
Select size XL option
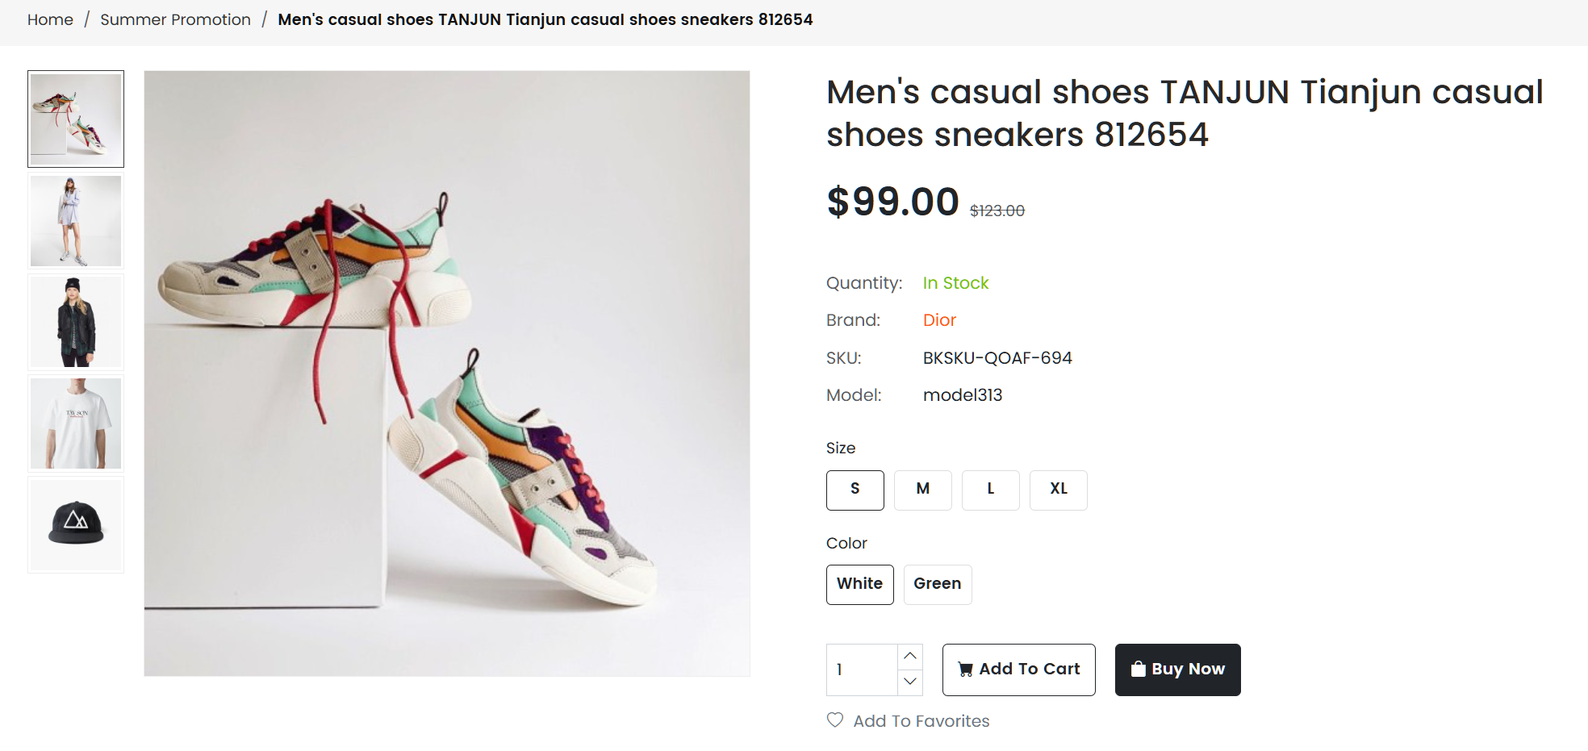(x=1058, y=490)
